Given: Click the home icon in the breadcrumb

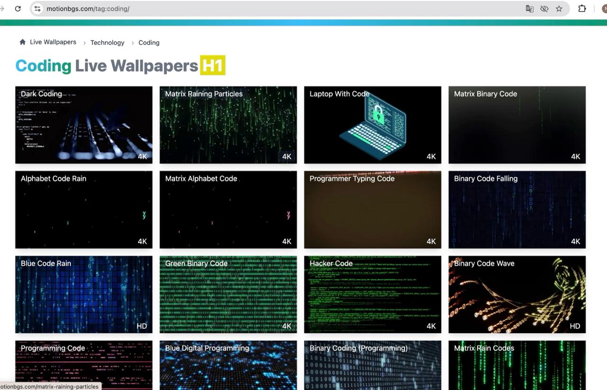Looking at the screenshot, I should (x=22, y=42).
